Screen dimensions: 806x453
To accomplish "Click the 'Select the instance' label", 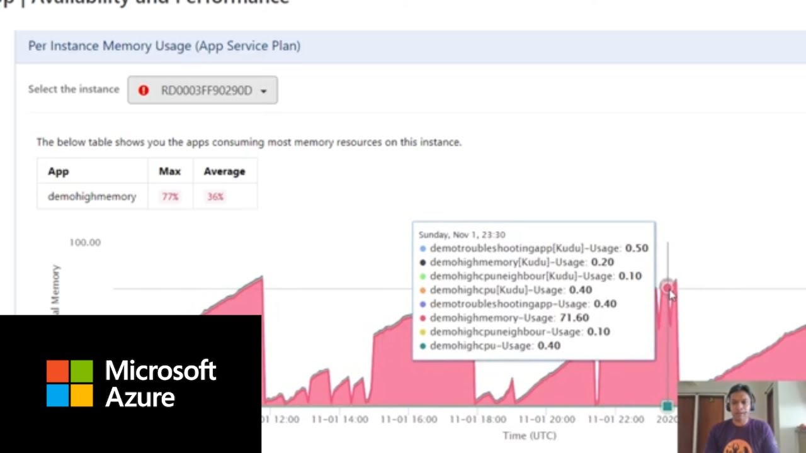I will (x=74, y=89).
